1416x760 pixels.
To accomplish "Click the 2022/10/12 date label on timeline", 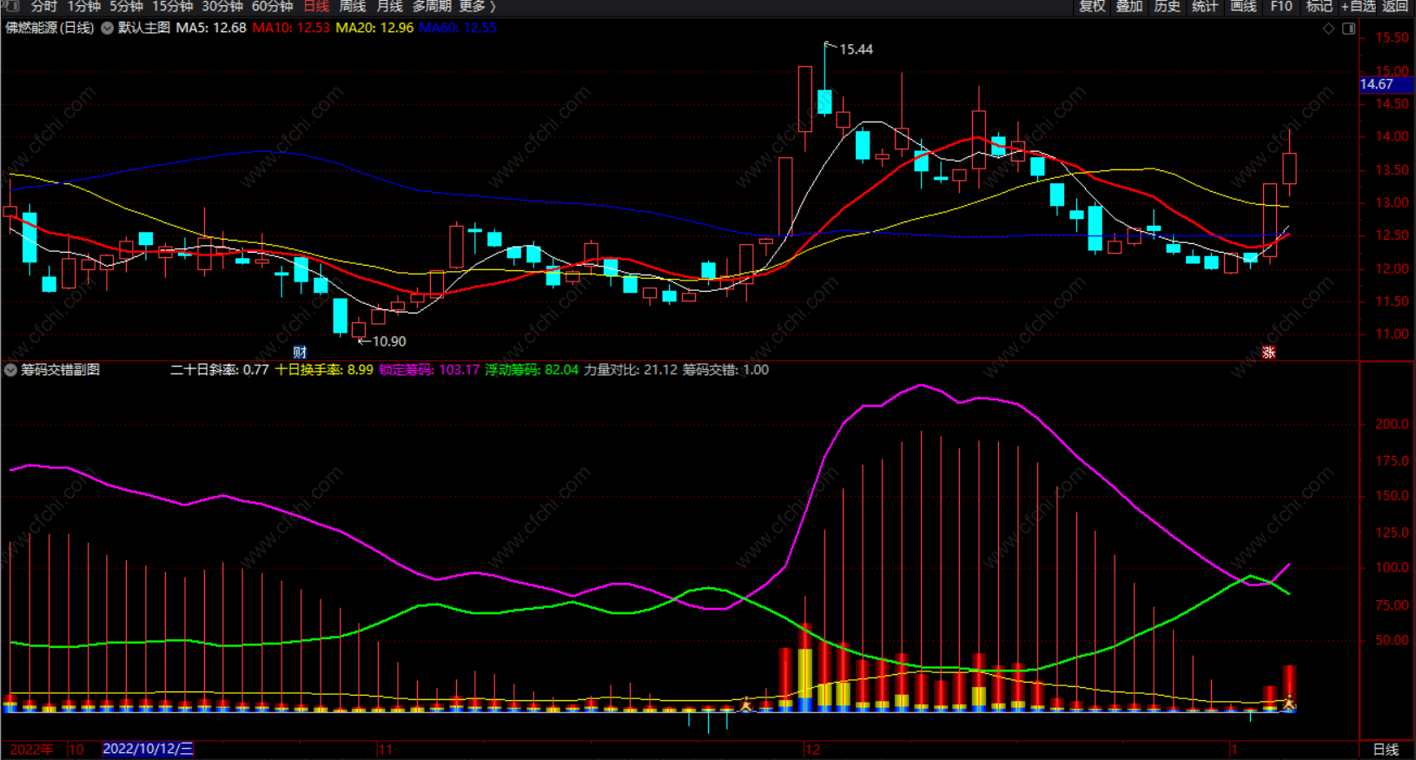I will tap(148, 749).
